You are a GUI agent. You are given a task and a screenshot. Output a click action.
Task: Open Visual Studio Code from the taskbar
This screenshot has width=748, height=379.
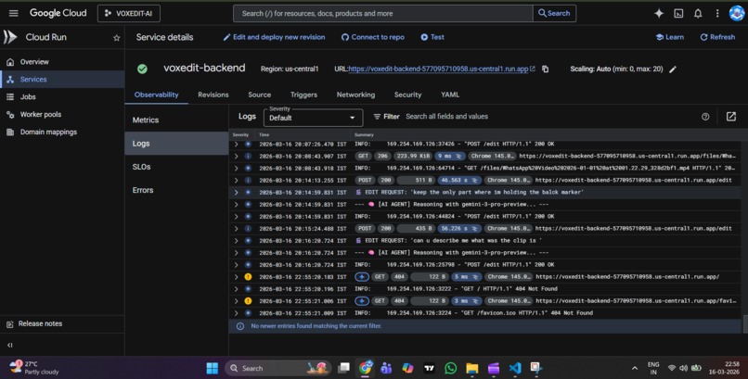point(515,368)
